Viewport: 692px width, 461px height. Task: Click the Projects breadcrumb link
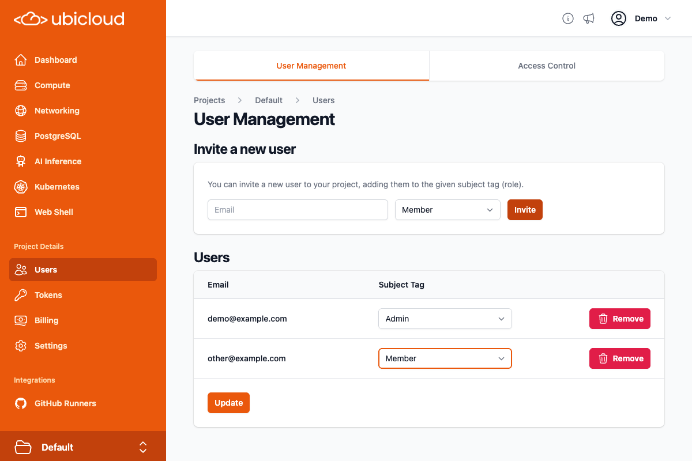pos(209,100)
